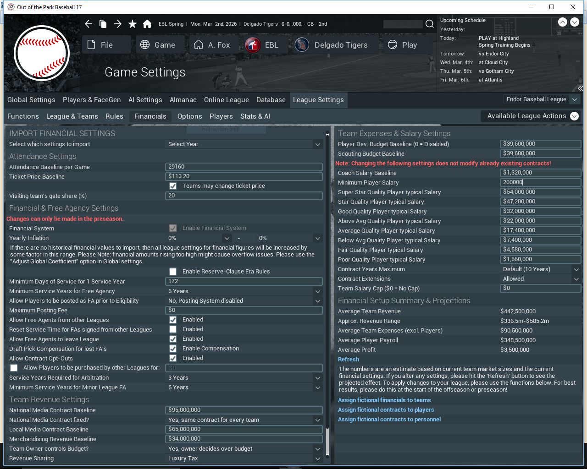
Task: Click Assign fictional contracts to personnel
Action: point(389,420)
